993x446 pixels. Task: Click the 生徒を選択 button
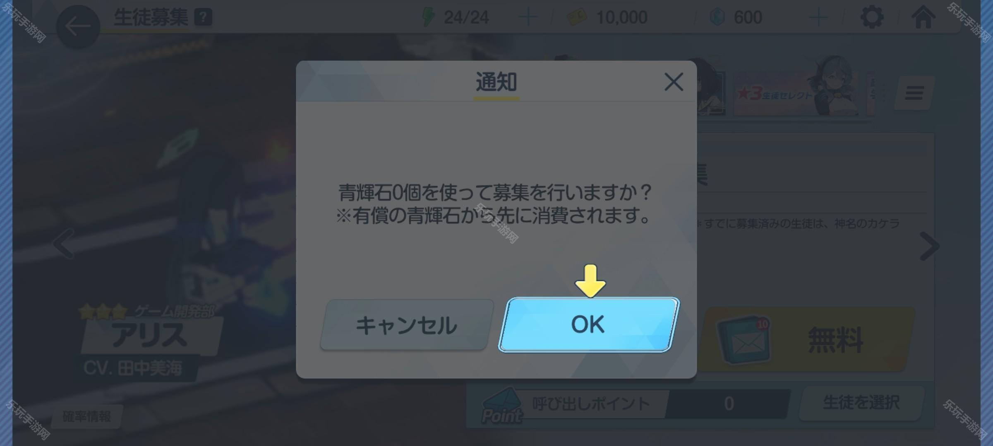pyautogui.click(x=861, y=403)
